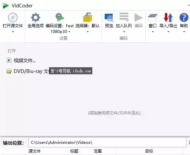Click the 目标 column header
The height and width of the screenshot is (155, 190).
pos(149,151)
